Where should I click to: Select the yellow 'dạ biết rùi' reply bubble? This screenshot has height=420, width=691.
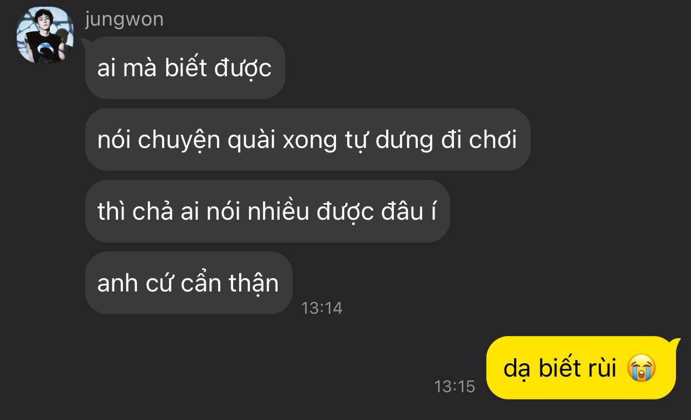coord(581,368)
